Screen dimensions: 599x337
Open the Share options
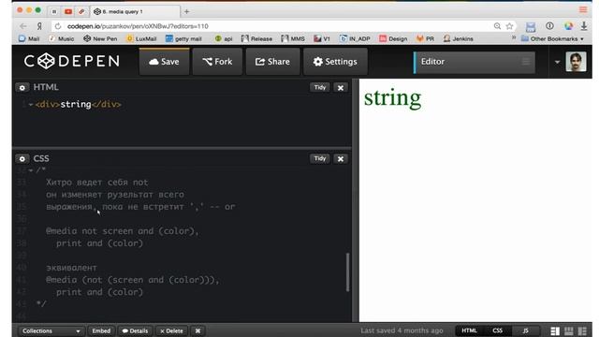[272, 62]
